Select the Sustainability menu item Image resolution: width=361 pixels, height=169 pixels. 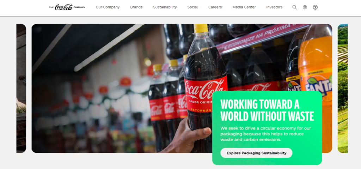(x=165, y=7)
